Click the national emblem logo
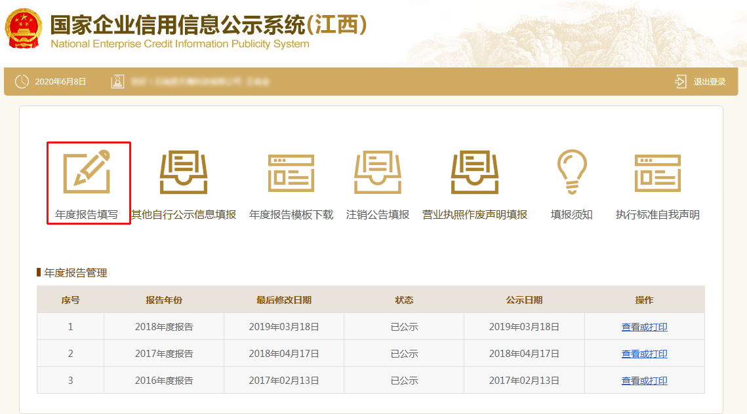Screen dimensions: 747x414 click(24, 28)
